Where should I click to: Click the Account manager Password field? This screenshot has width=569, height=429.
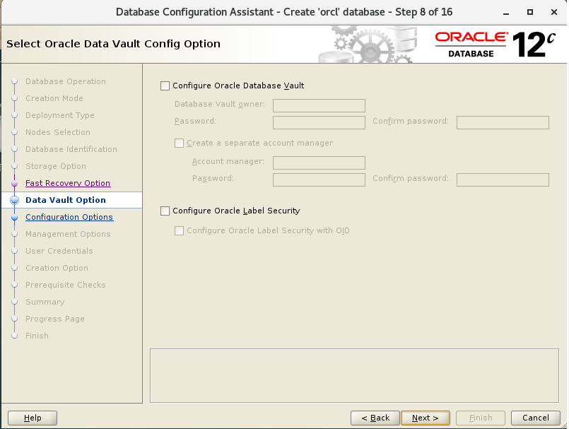[x=319, y=180]
